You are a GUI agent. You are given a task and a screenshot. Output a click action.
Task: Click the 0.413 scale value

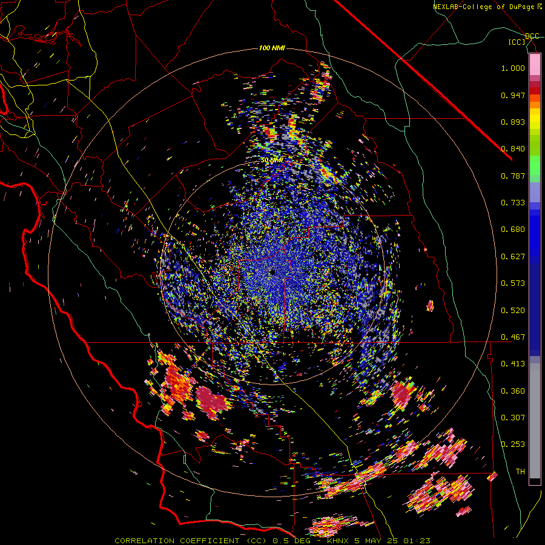coord(513,364)
